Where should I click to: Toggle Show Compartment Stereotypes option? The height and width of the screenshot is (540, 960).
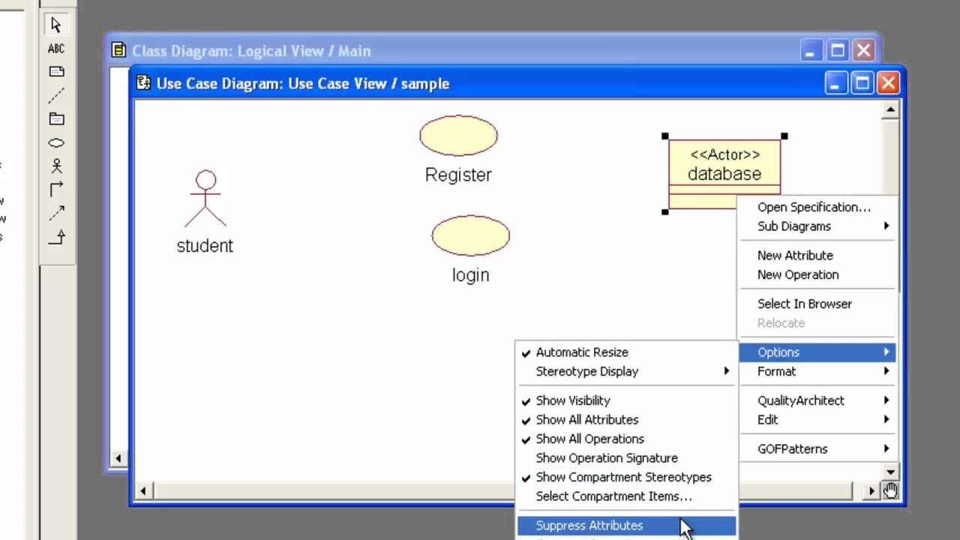click(x=626, y=477)
